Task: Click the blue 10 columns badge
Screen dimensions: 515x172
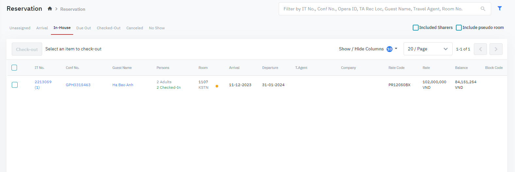Action: [390, 49]
